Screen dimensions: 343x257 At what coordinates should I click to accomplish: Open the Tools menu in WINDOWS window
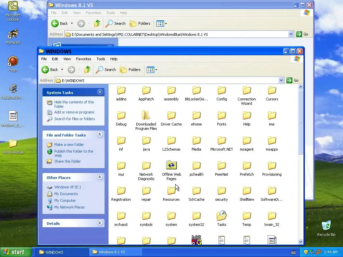point(100,59)
